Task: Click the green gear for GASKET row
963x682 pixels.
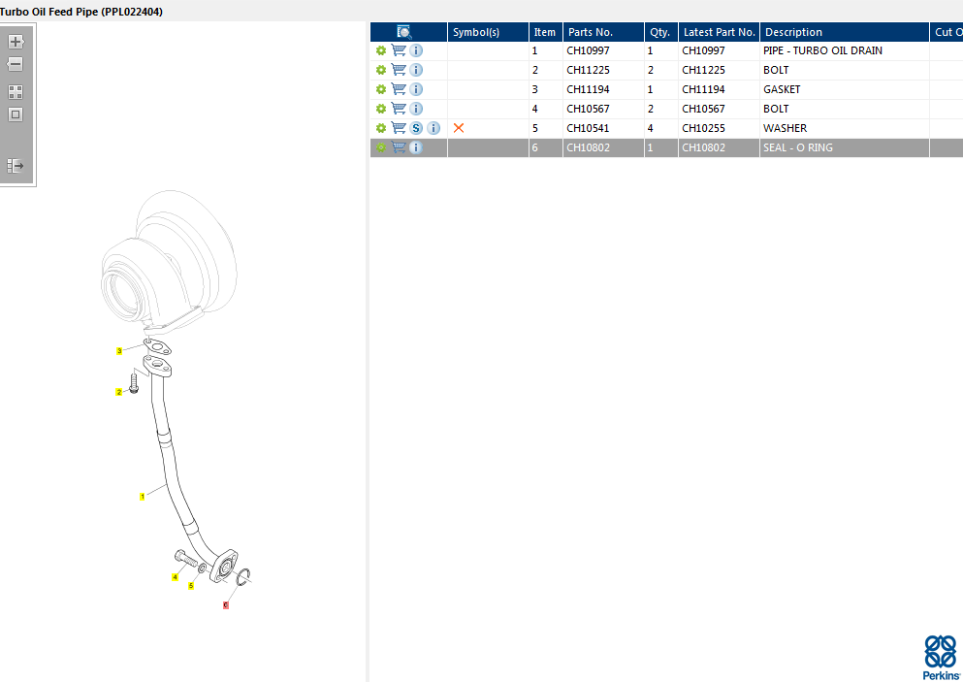Action: point(381,89)
